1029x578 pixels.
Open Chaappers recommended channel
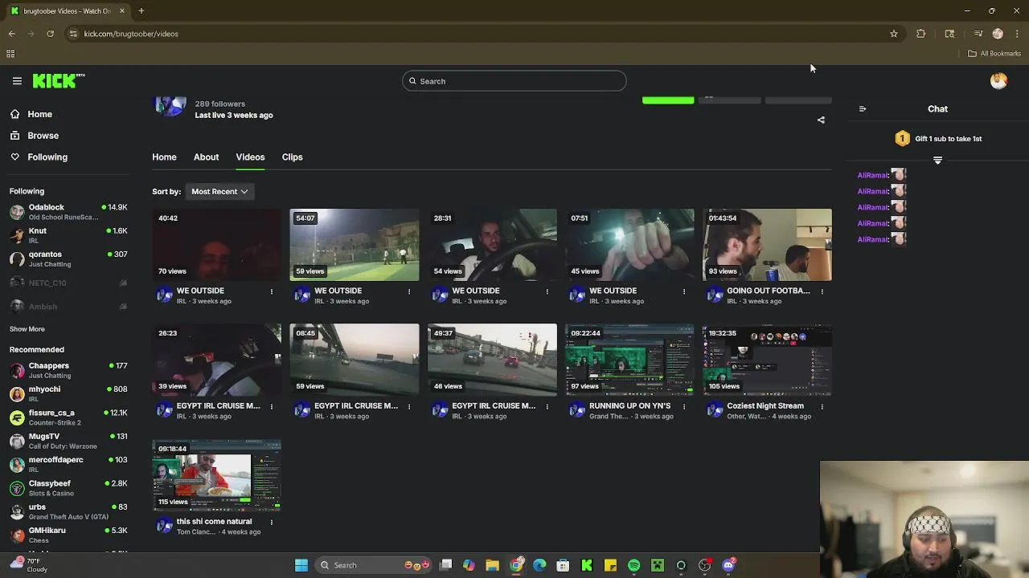pyautogui.click(x=68, y=370)
